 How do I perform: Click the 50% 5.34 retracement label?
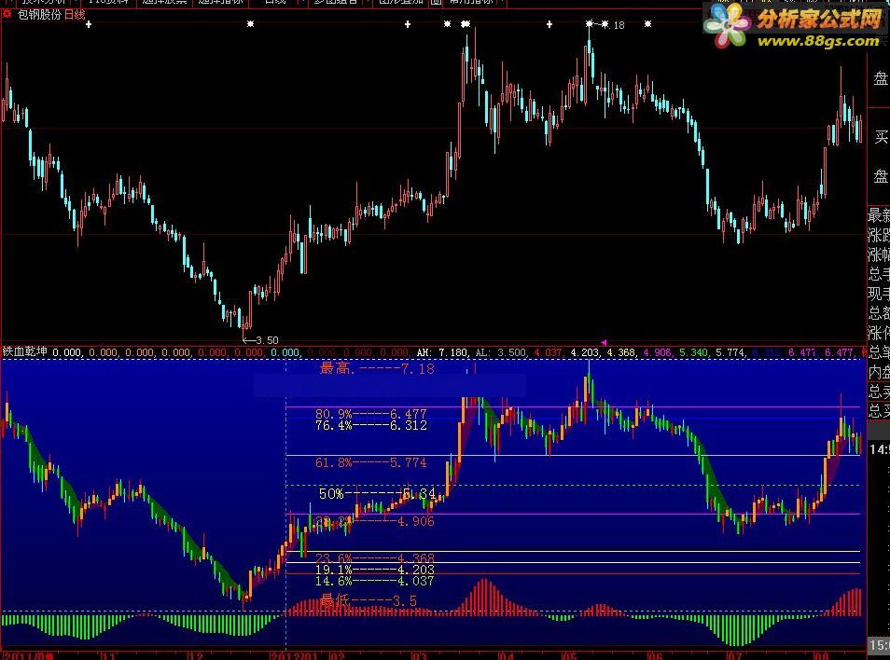point(378,494)
